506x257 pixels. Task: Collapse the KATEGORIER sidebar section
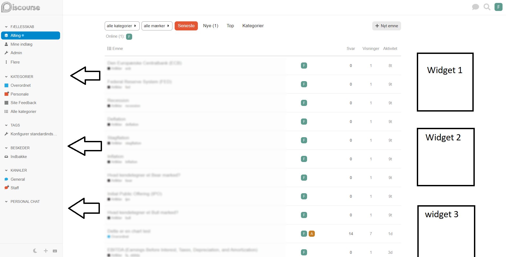6,77
